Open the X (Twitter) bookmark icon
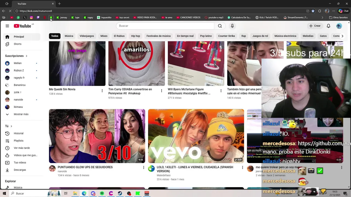The width and height of the screenshot is (351, 197). tap(25, 18)
